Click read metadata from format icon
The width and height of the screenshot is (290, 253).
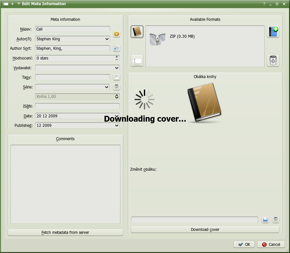click(x=137, y=60)
